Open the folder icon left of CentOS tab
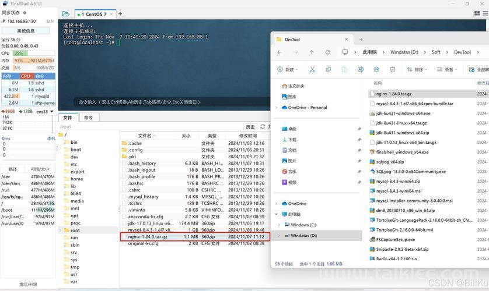The height and width of the screenshot is (291, 489). 65,14
